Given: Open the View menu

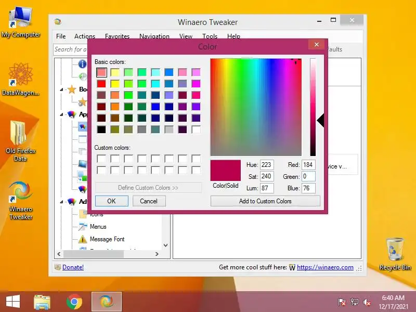Looking at the screenshot, I should coord(186,36).
